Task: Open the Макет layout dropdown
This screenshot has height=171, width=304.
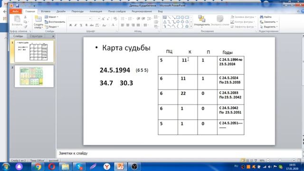Action: tap(51, 17)
